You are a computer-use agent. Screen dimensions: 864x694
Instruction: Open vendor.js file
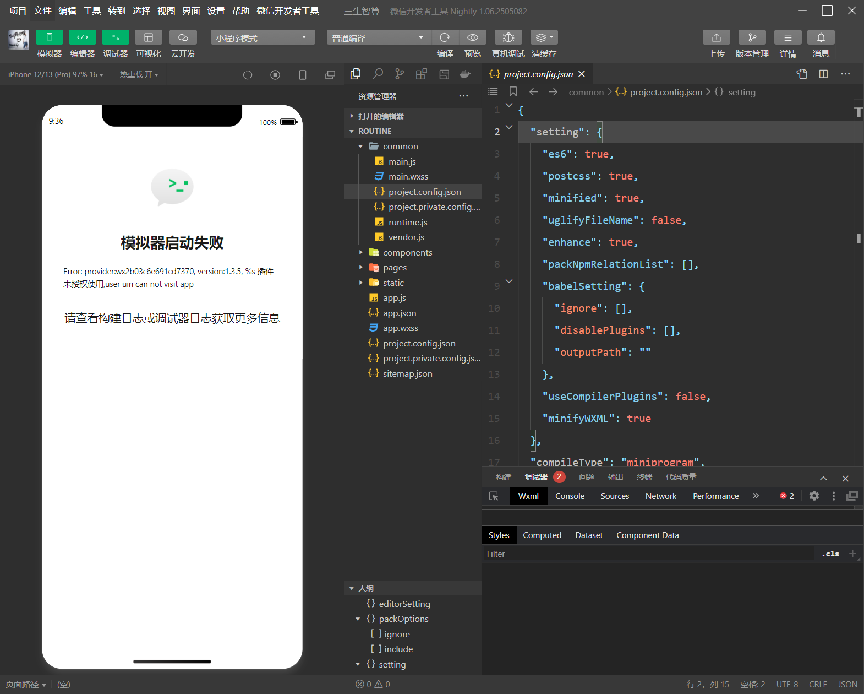point(413,237)
